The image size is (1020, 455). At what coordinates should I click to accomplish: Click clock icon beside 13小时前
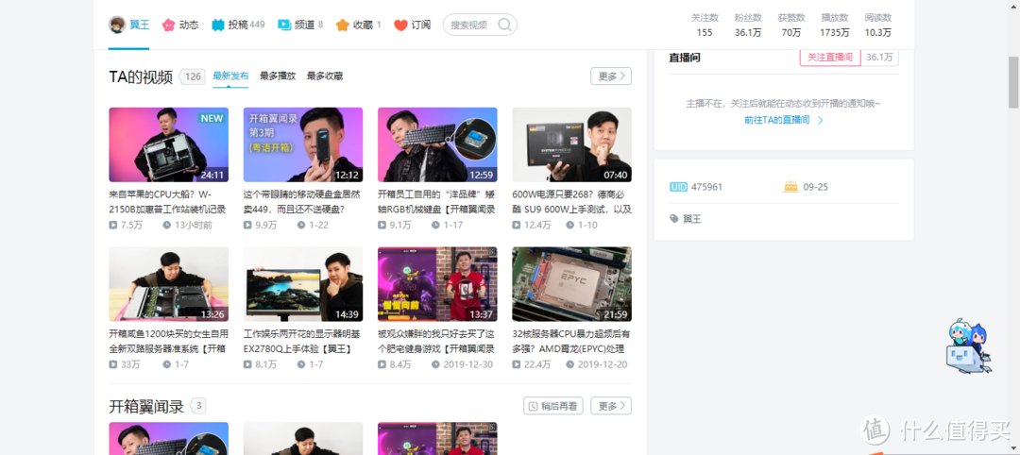point(166,225)
